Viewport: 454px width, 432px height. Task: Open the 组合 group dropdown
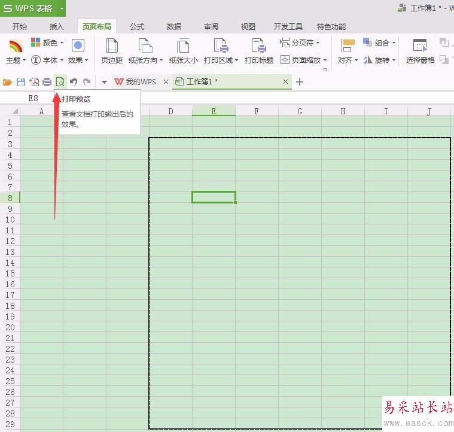[379, 42]
